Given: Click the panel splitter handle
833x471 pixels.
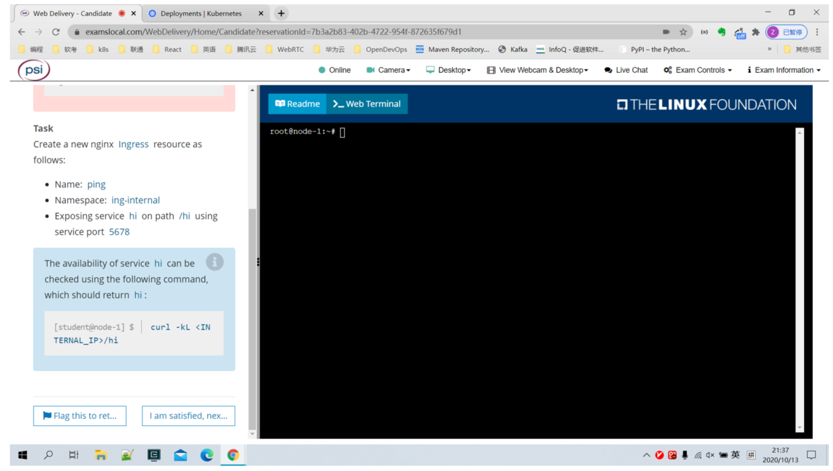Looking at the screenshot, I should [258, 262].
